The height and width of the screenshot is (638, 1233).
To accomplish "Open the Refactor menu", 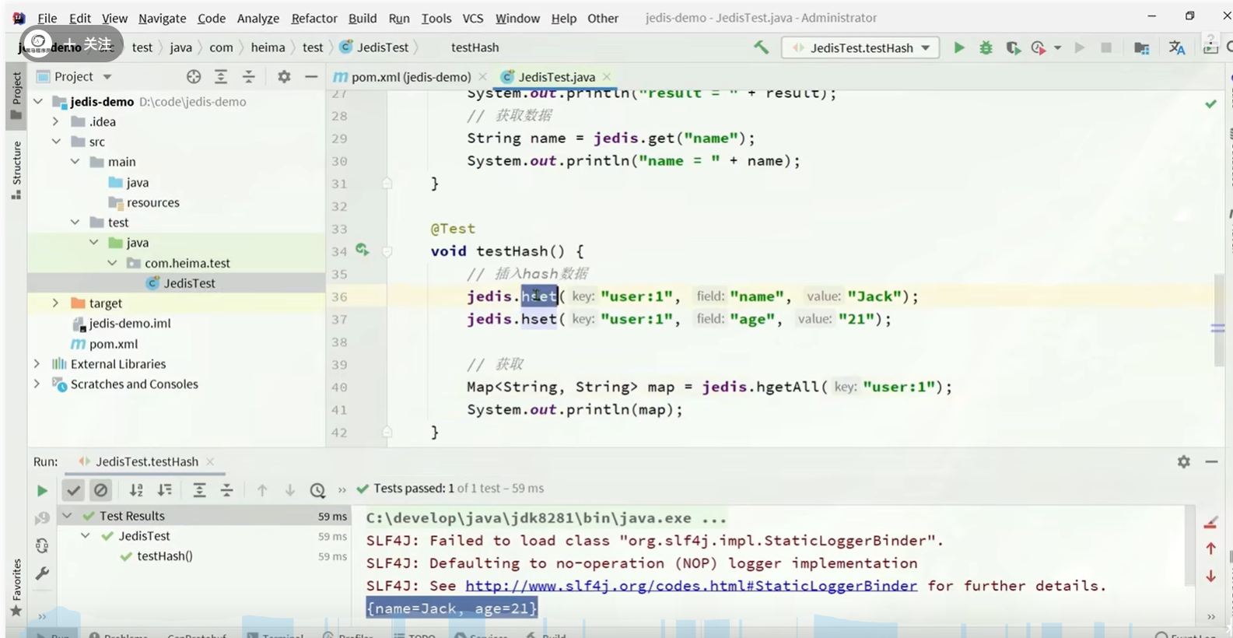I will click(314, 18).
